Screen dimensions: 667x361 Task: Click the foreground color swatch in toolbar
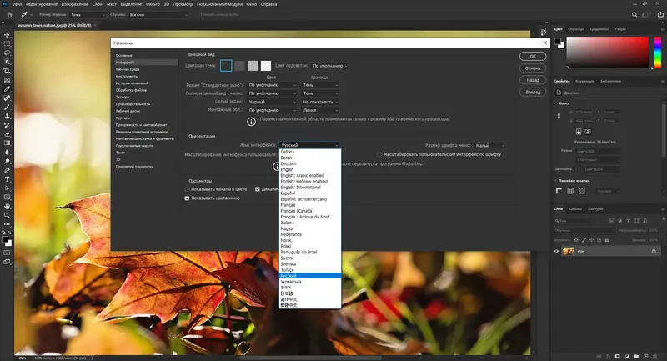click(x=5, y=240)
